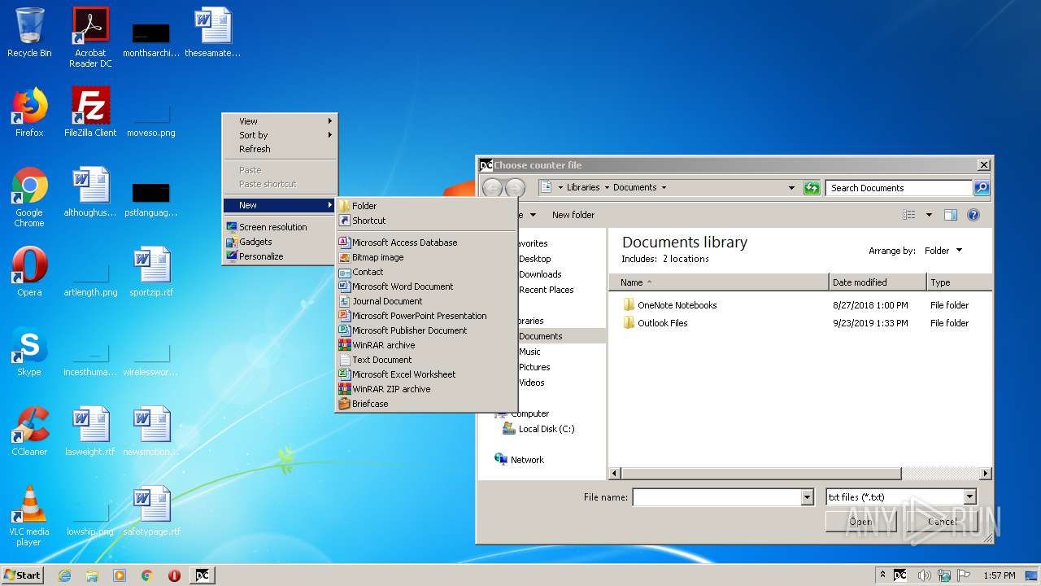Select the Google Chrome desktop shortcut

point(29,197)
